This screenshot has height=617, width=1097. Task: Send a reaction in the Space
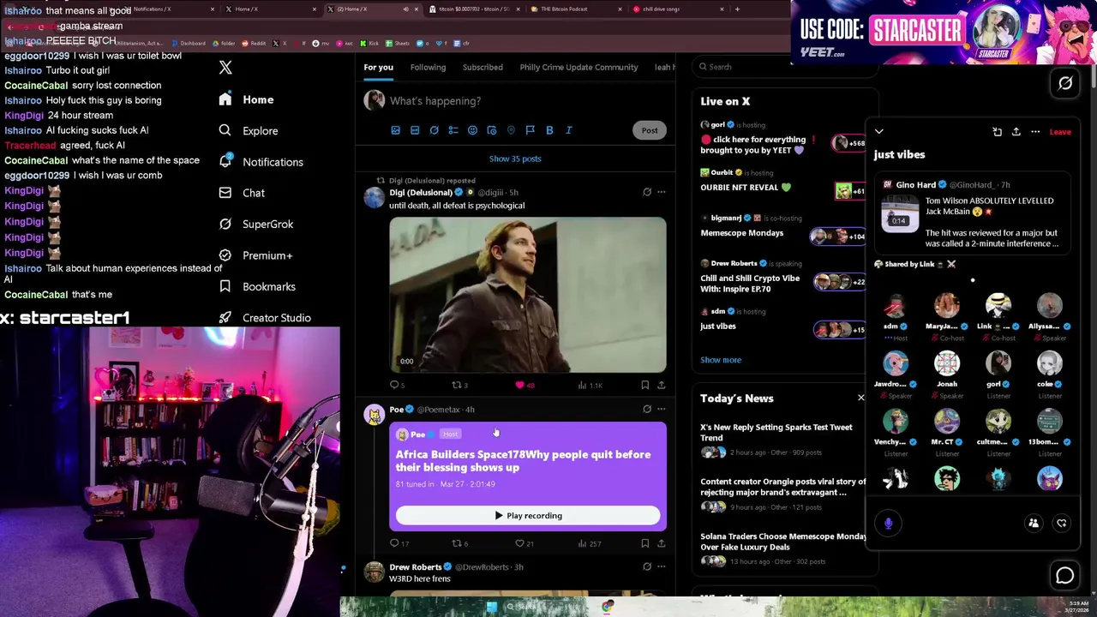(1061, 523)
